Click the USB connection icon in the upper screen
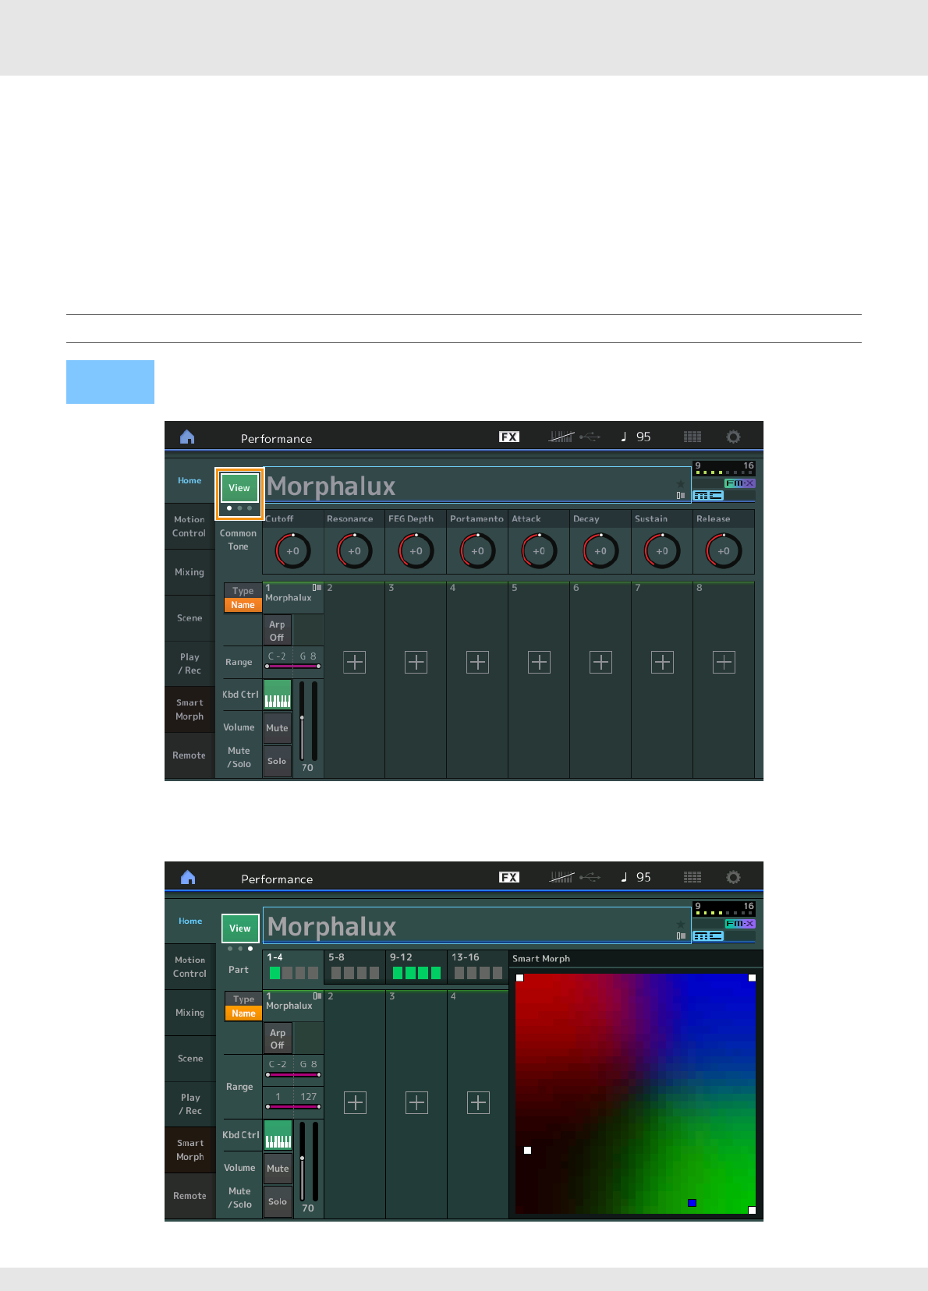Screen dimensions: 928x1291 tap(590, 437)
